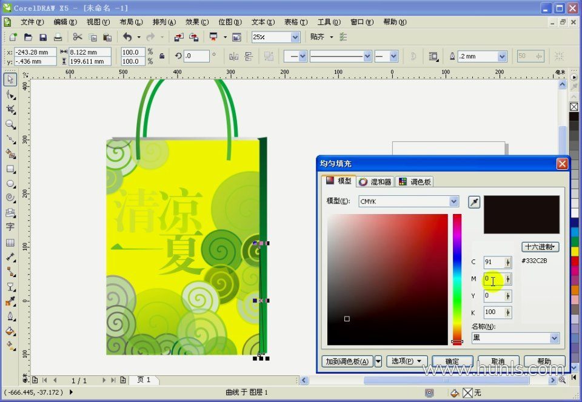Switch to the 调色板 tab
The width and height of the screenshot is (582, 402).
(415, 181)
